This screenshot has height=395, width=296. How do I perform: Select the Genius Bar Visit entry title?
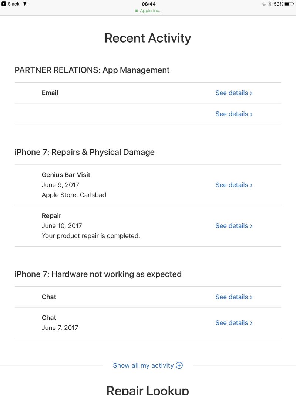pos(66,175)
